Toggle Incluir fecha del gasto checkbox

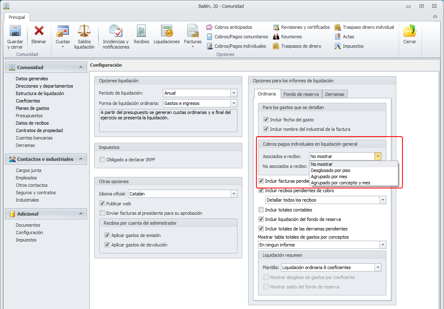[266, 119]
